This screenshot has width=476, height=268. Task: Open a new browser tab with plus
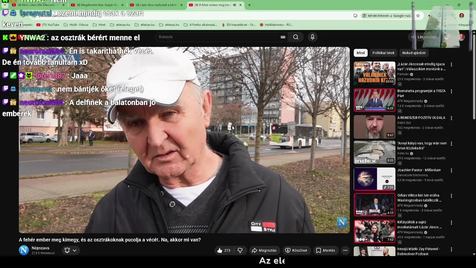(249, 5)
